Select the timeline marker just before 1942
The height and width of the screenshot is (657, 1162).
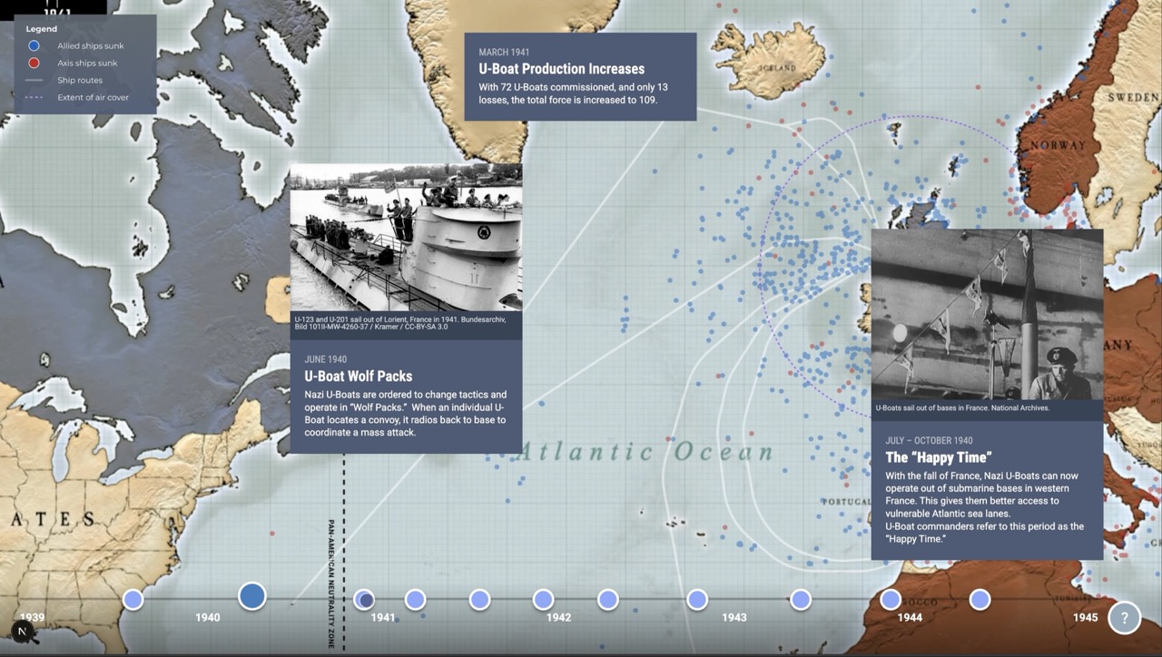click(x=543, y=599)
